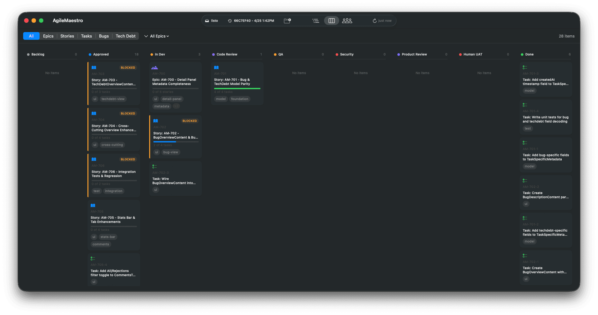The width and height of the screenshot is (598, 315).
Task: Click the In Dev column header
Action: coord(176,55)
